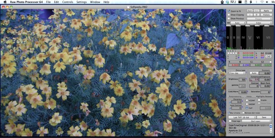Click the D button
The height and width of the screenshot is (138, 275).
[256, 15]
